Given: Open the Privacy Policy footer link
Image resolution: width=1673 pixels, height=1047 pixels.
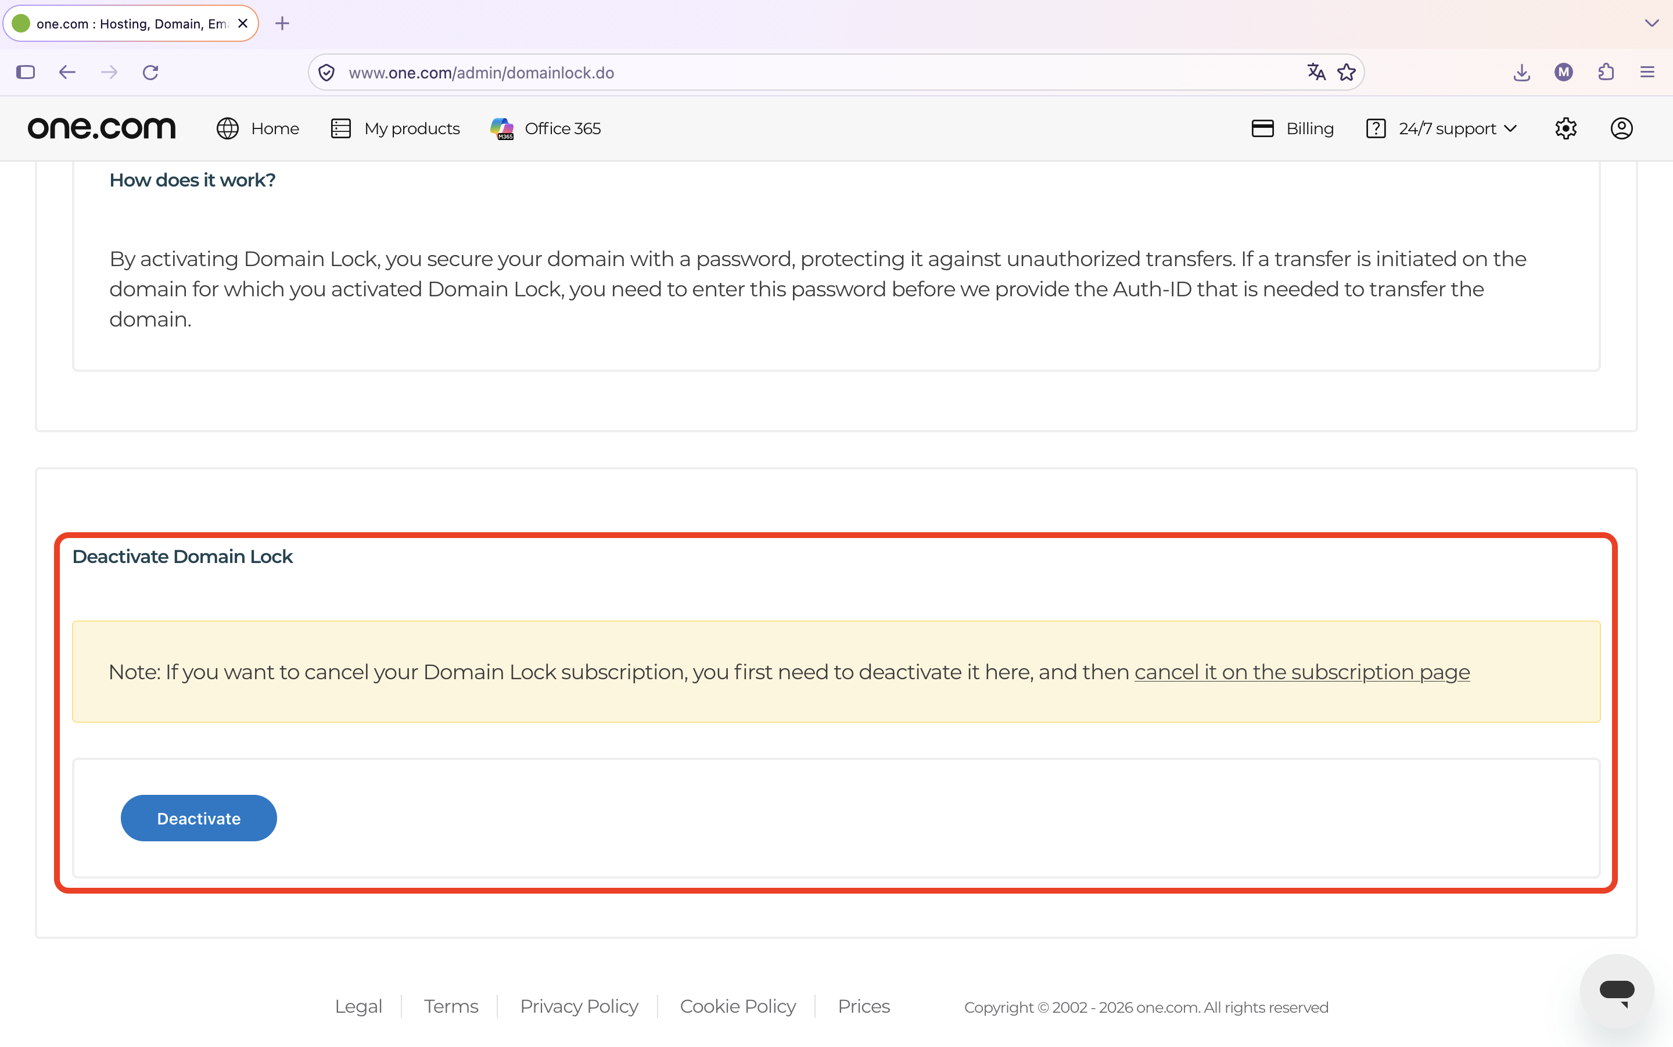Looking at the screenshot, I should pyautogui.click(x=579, y=1006).
